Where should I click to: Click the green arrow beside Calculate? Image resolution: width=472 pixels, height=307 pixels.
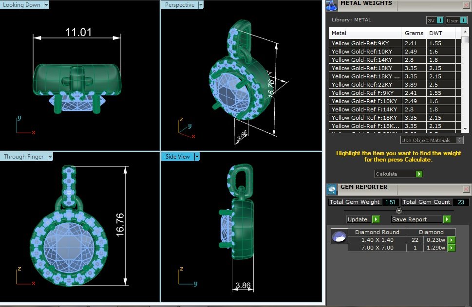click(419, 174)
